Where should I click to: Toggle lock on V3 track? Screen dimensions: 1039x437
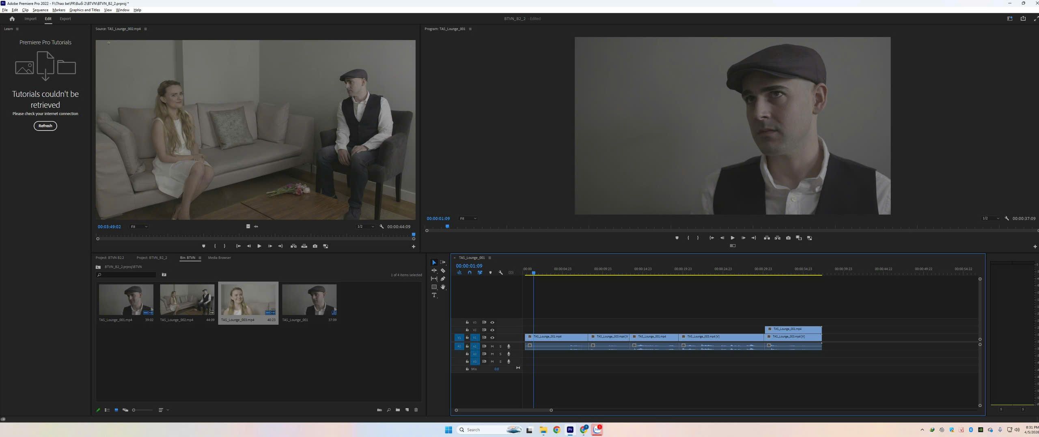click(467, 322)
